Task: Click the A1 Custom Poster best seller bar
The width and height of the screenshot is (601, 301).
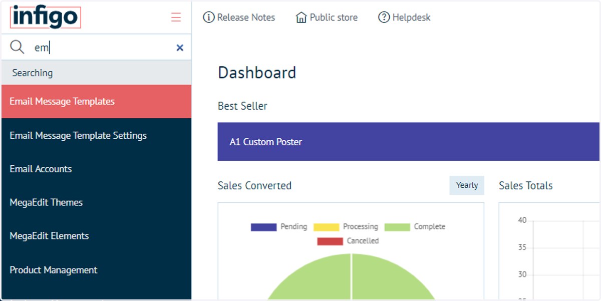Action: 408,142
